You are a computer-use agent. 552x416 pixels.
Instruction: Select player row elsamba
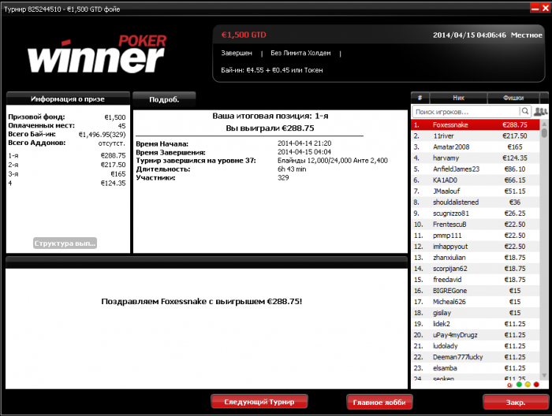(476, 368)
